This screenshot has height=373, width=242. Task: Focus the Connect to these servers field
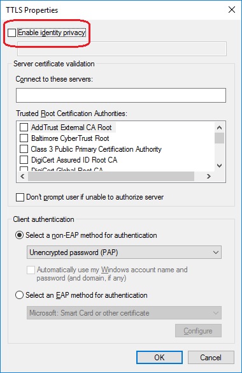[121, 96]
